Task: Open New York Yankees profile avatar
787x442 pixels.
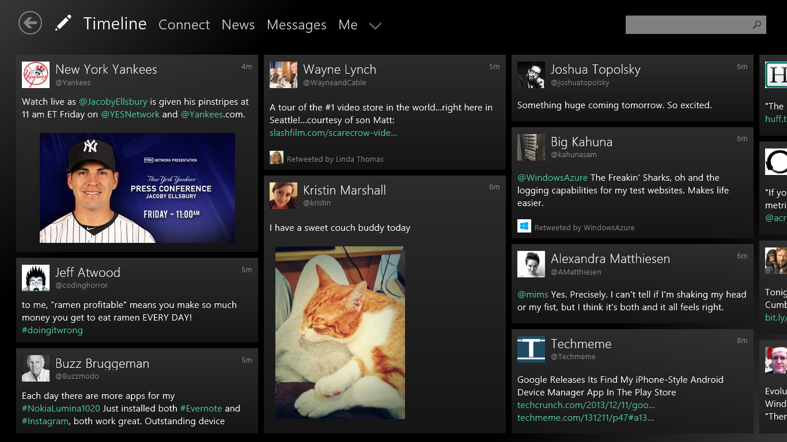Action: [x=36, y=75]
